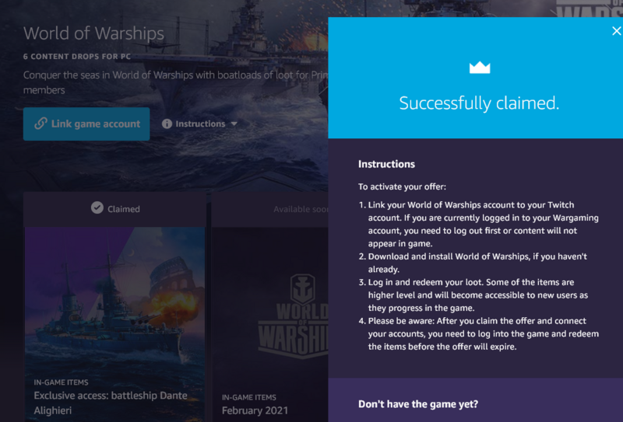Click the Instructions heading in the panel
Viewport: 623px width, 422px height.
pyautogui.click(x=386, y=164)
